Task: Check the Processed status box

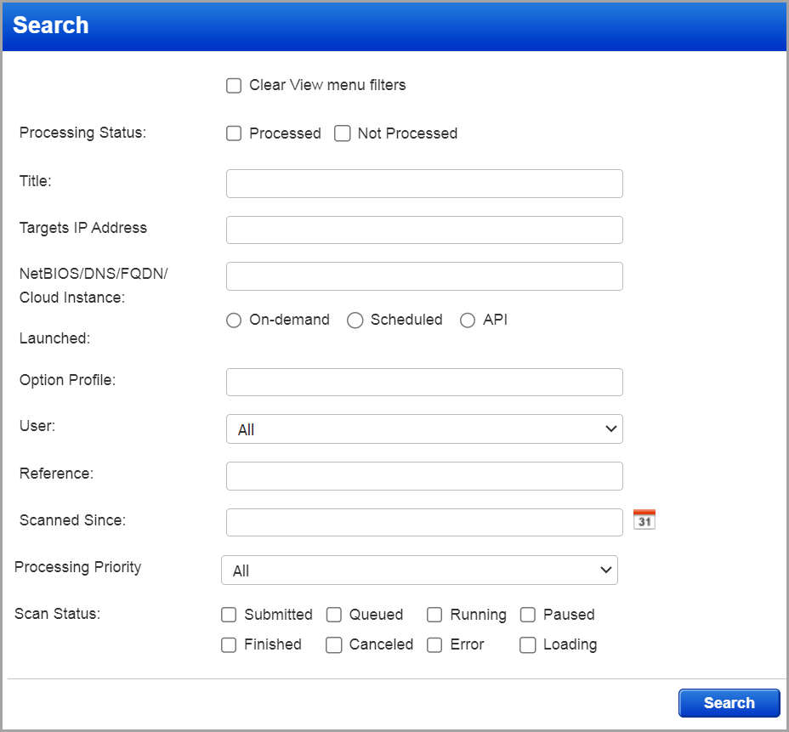Action: [234, 133]
